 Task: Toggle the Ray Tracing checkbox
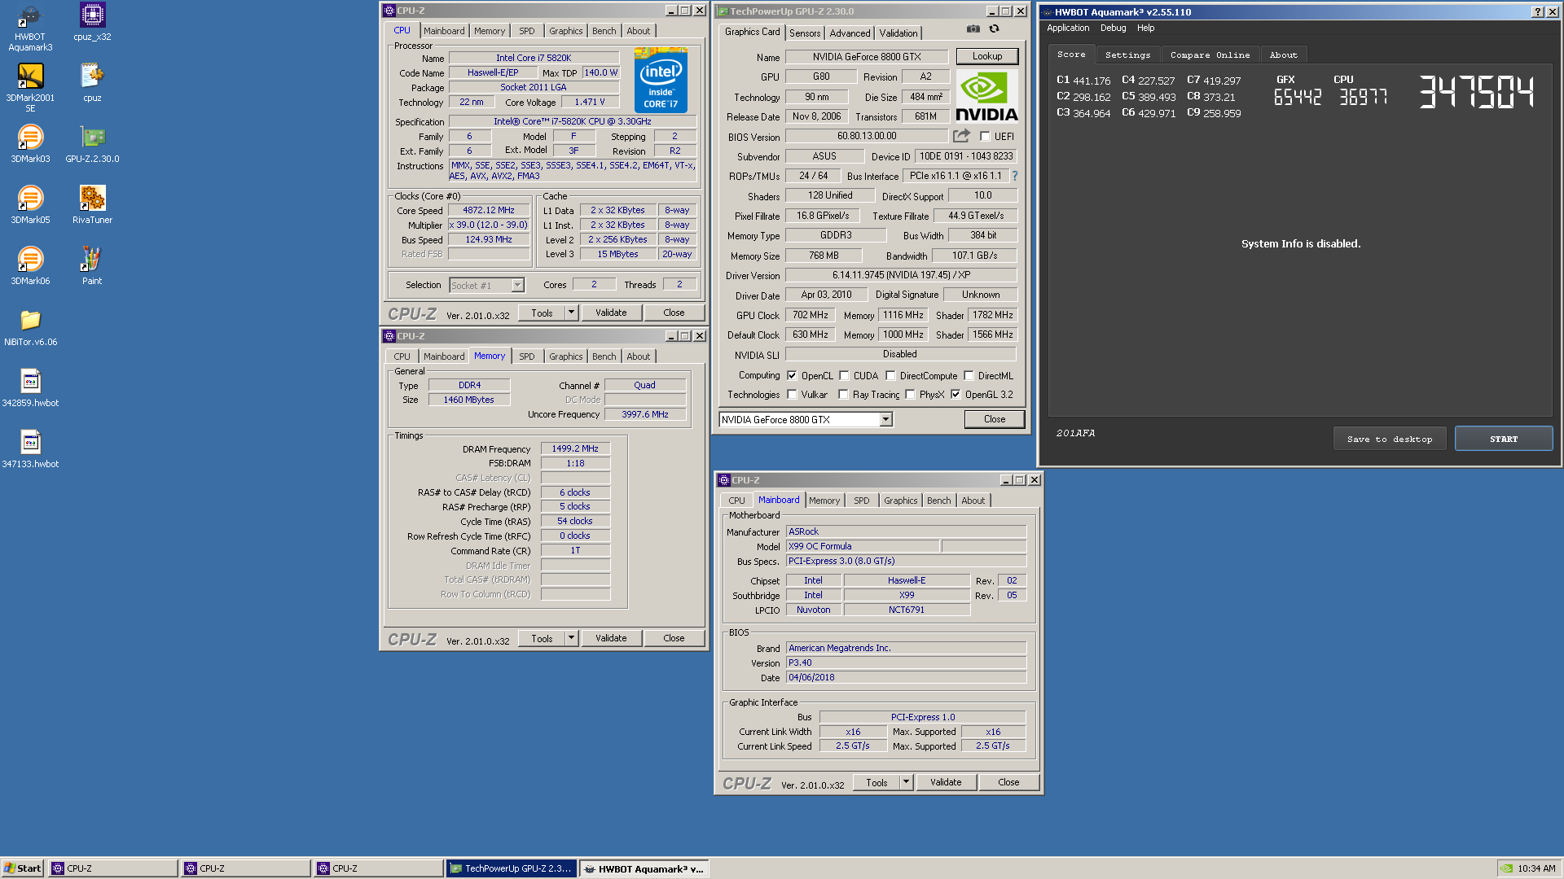[844, 395]
